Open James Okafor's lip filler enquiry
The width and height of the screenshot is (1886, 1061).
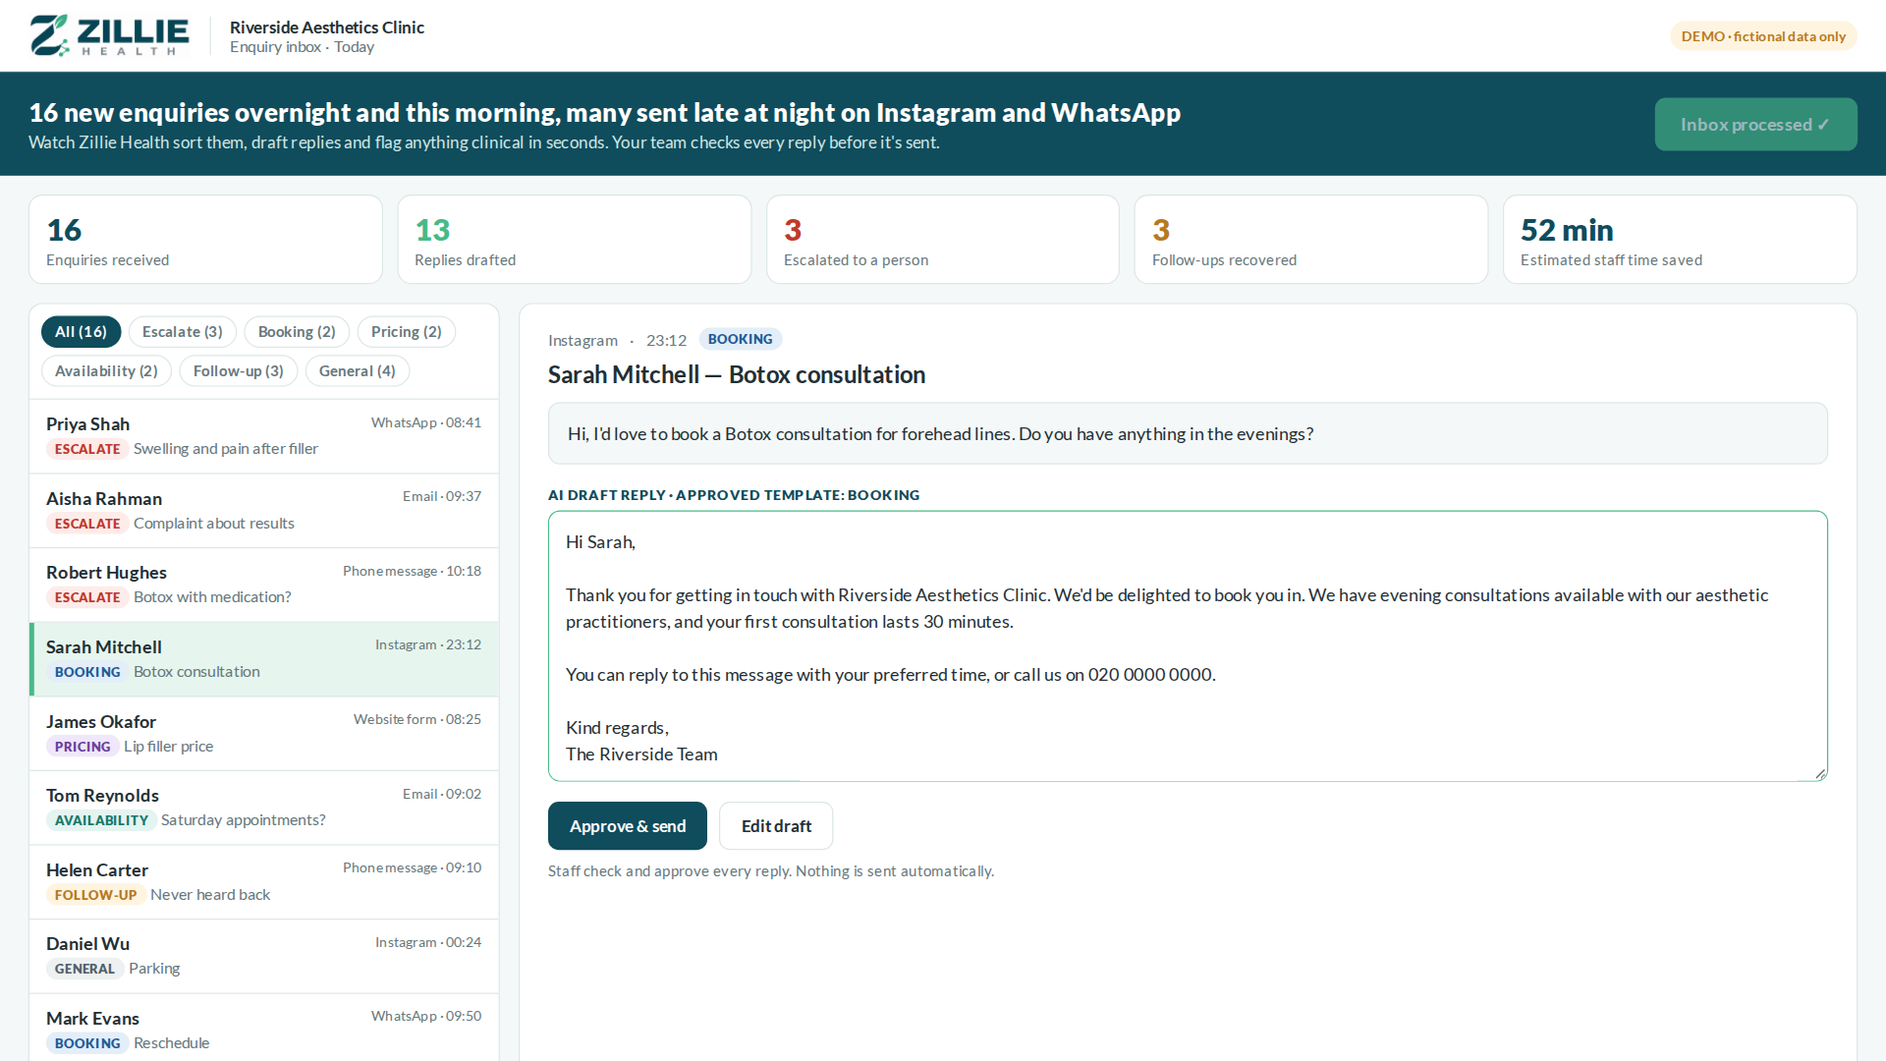[x=264, y=734]
